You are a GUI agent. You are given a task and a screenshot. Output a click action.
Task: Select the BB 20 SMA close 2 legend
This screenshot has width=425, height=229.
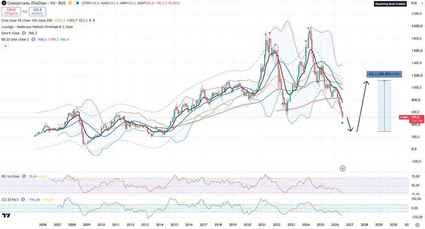tap(15, 39)
